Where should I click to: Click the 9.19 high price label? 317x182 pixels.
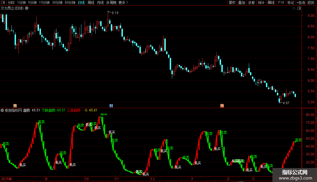point(115,13)
